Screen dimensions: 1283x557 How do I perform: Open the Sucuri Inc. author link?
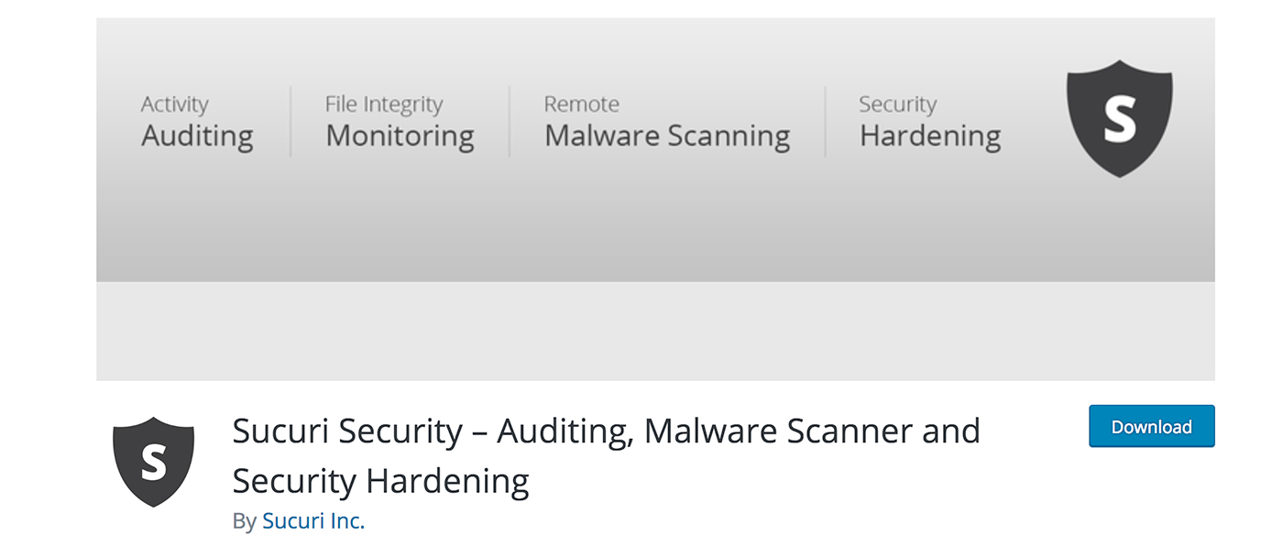click(x=313, y=521)
